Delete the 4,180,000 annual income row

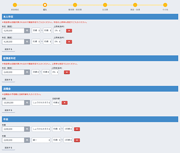(x=69, y=42)
